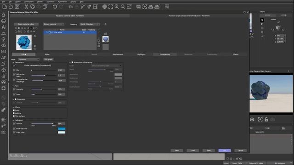Click the New file icon in the top toolbar

click(5, 7)
